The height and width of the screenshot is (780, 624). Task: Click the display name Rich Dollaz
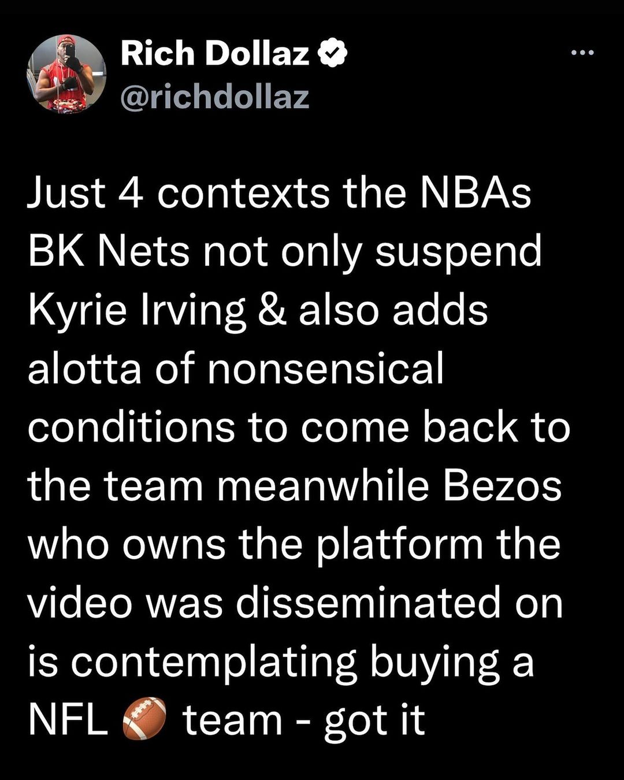click(215, 54)
